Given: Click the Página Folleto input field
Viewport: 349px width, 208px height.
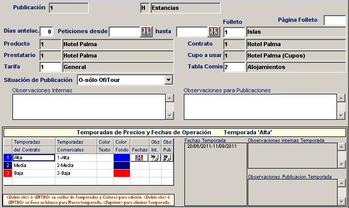Looking at the screenshot, I should [334, 21].
